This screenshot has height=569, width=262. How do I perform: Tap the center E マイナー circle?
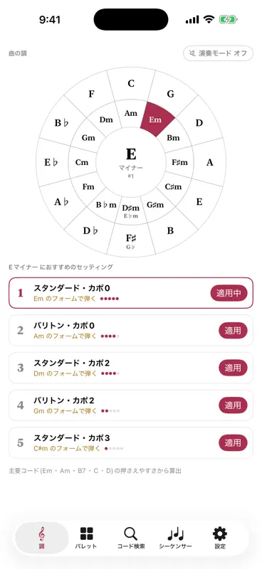[131, 162]
